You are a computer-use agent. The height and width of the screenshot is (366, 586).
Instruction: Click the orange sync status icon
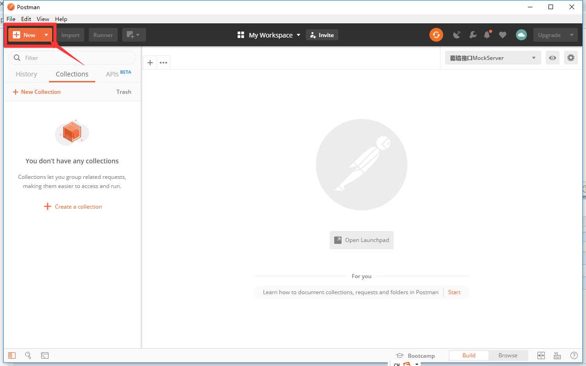click(436, 35)
